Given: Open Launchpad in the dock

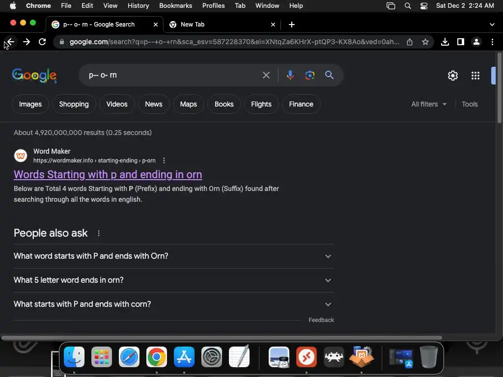Looking at the screenshot, I should click(x=102, y=357).
